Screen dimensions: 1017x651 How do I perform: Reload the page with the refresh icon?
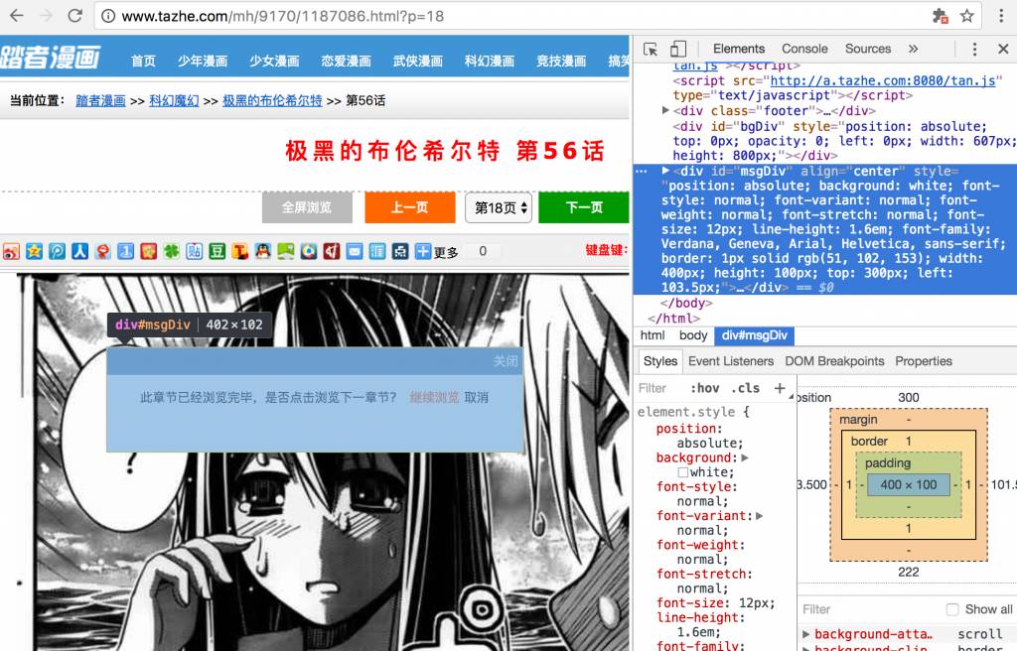[x=74, y=16]
